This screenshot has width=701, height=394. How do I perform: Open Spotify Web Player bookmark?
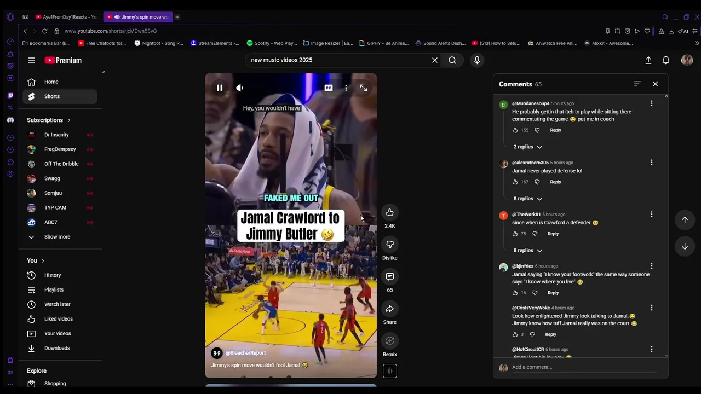point(272,43)
